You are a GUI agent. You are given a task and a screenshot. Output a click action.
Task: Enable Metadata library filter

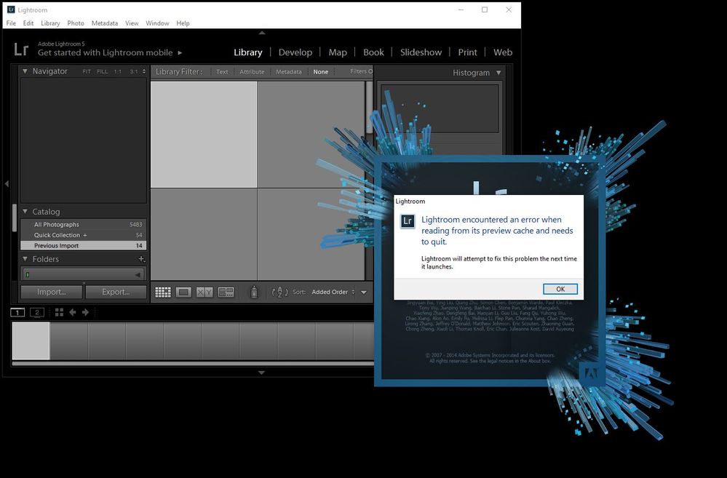coord(288,72)
